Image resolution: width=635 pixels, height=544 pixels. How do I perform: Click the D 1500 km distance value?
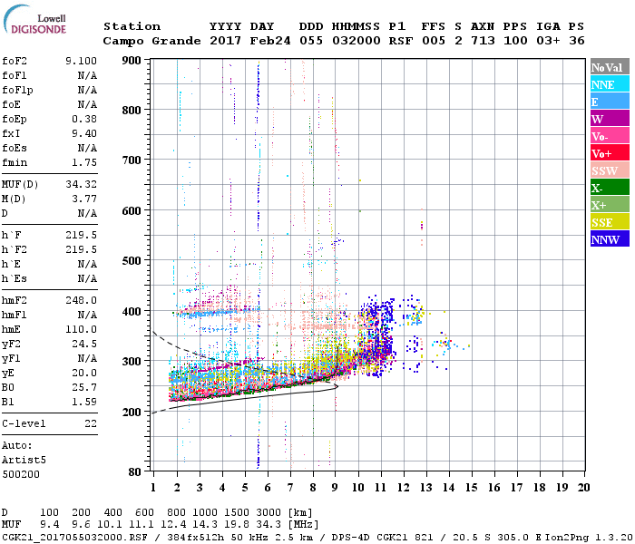pyautogui.click(x=237, y=513)
